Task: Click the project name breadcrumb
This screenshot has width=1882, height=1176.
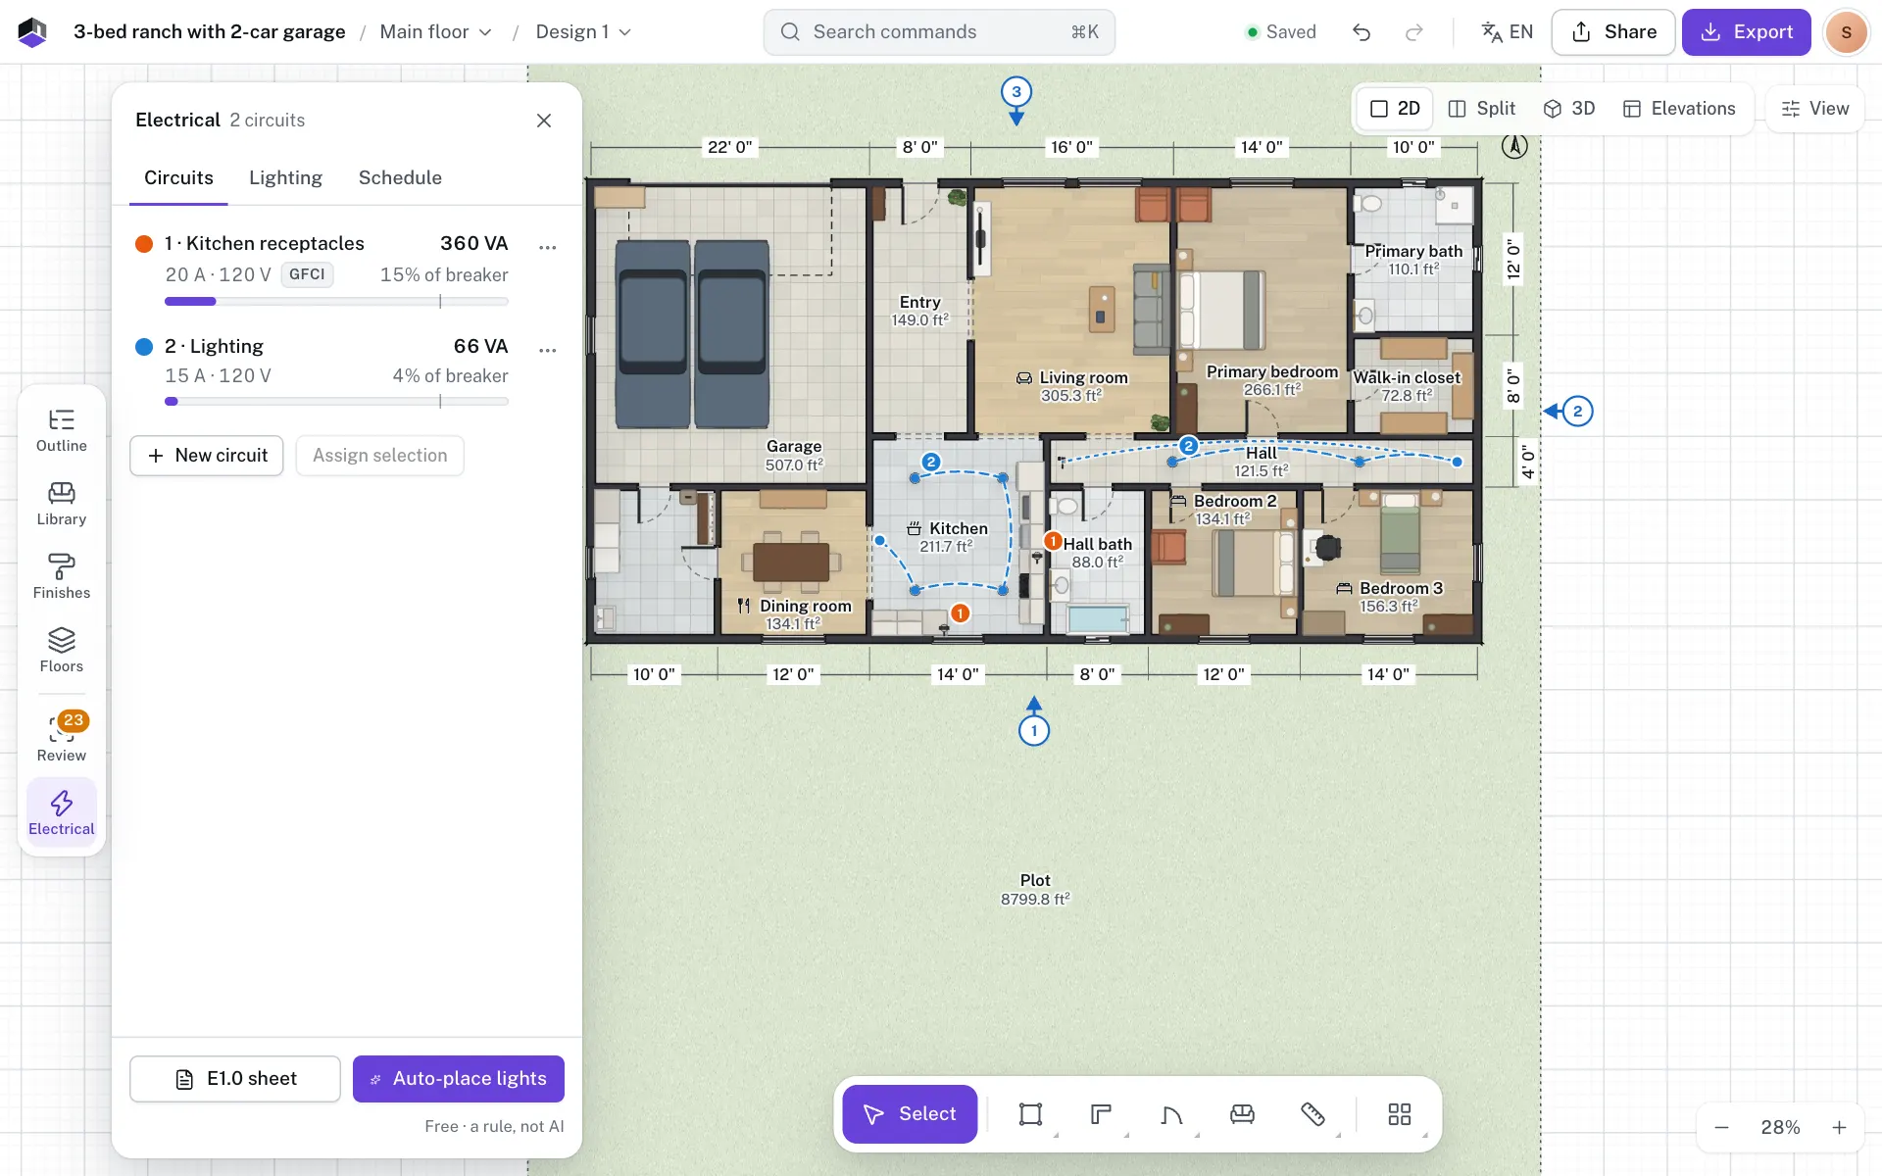Action: coord(210,32)
